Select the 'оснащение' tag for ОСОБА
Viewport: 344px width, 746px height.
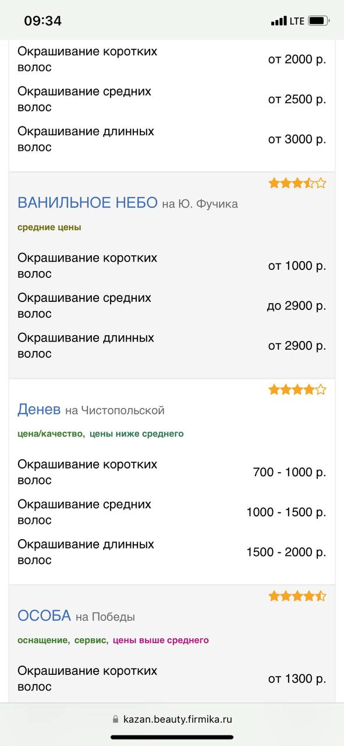click(44, 640)
